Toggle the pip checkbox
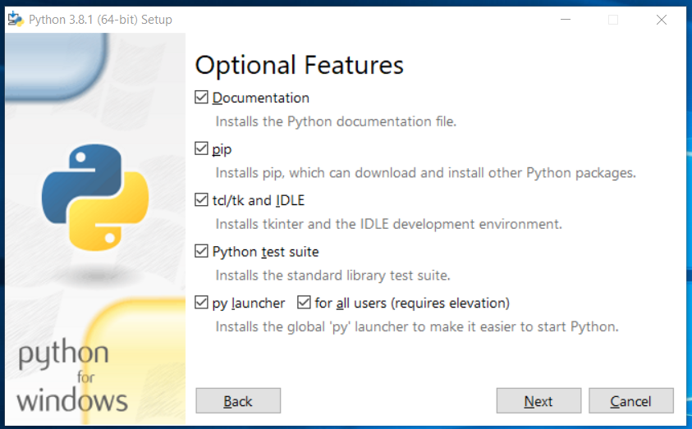This screenshot has width=692, height=429. click(201, 148)
